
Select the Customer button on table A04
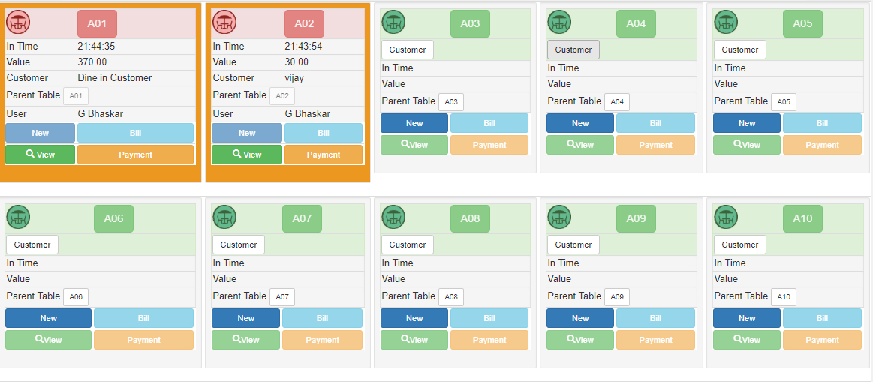click(573, 50)
